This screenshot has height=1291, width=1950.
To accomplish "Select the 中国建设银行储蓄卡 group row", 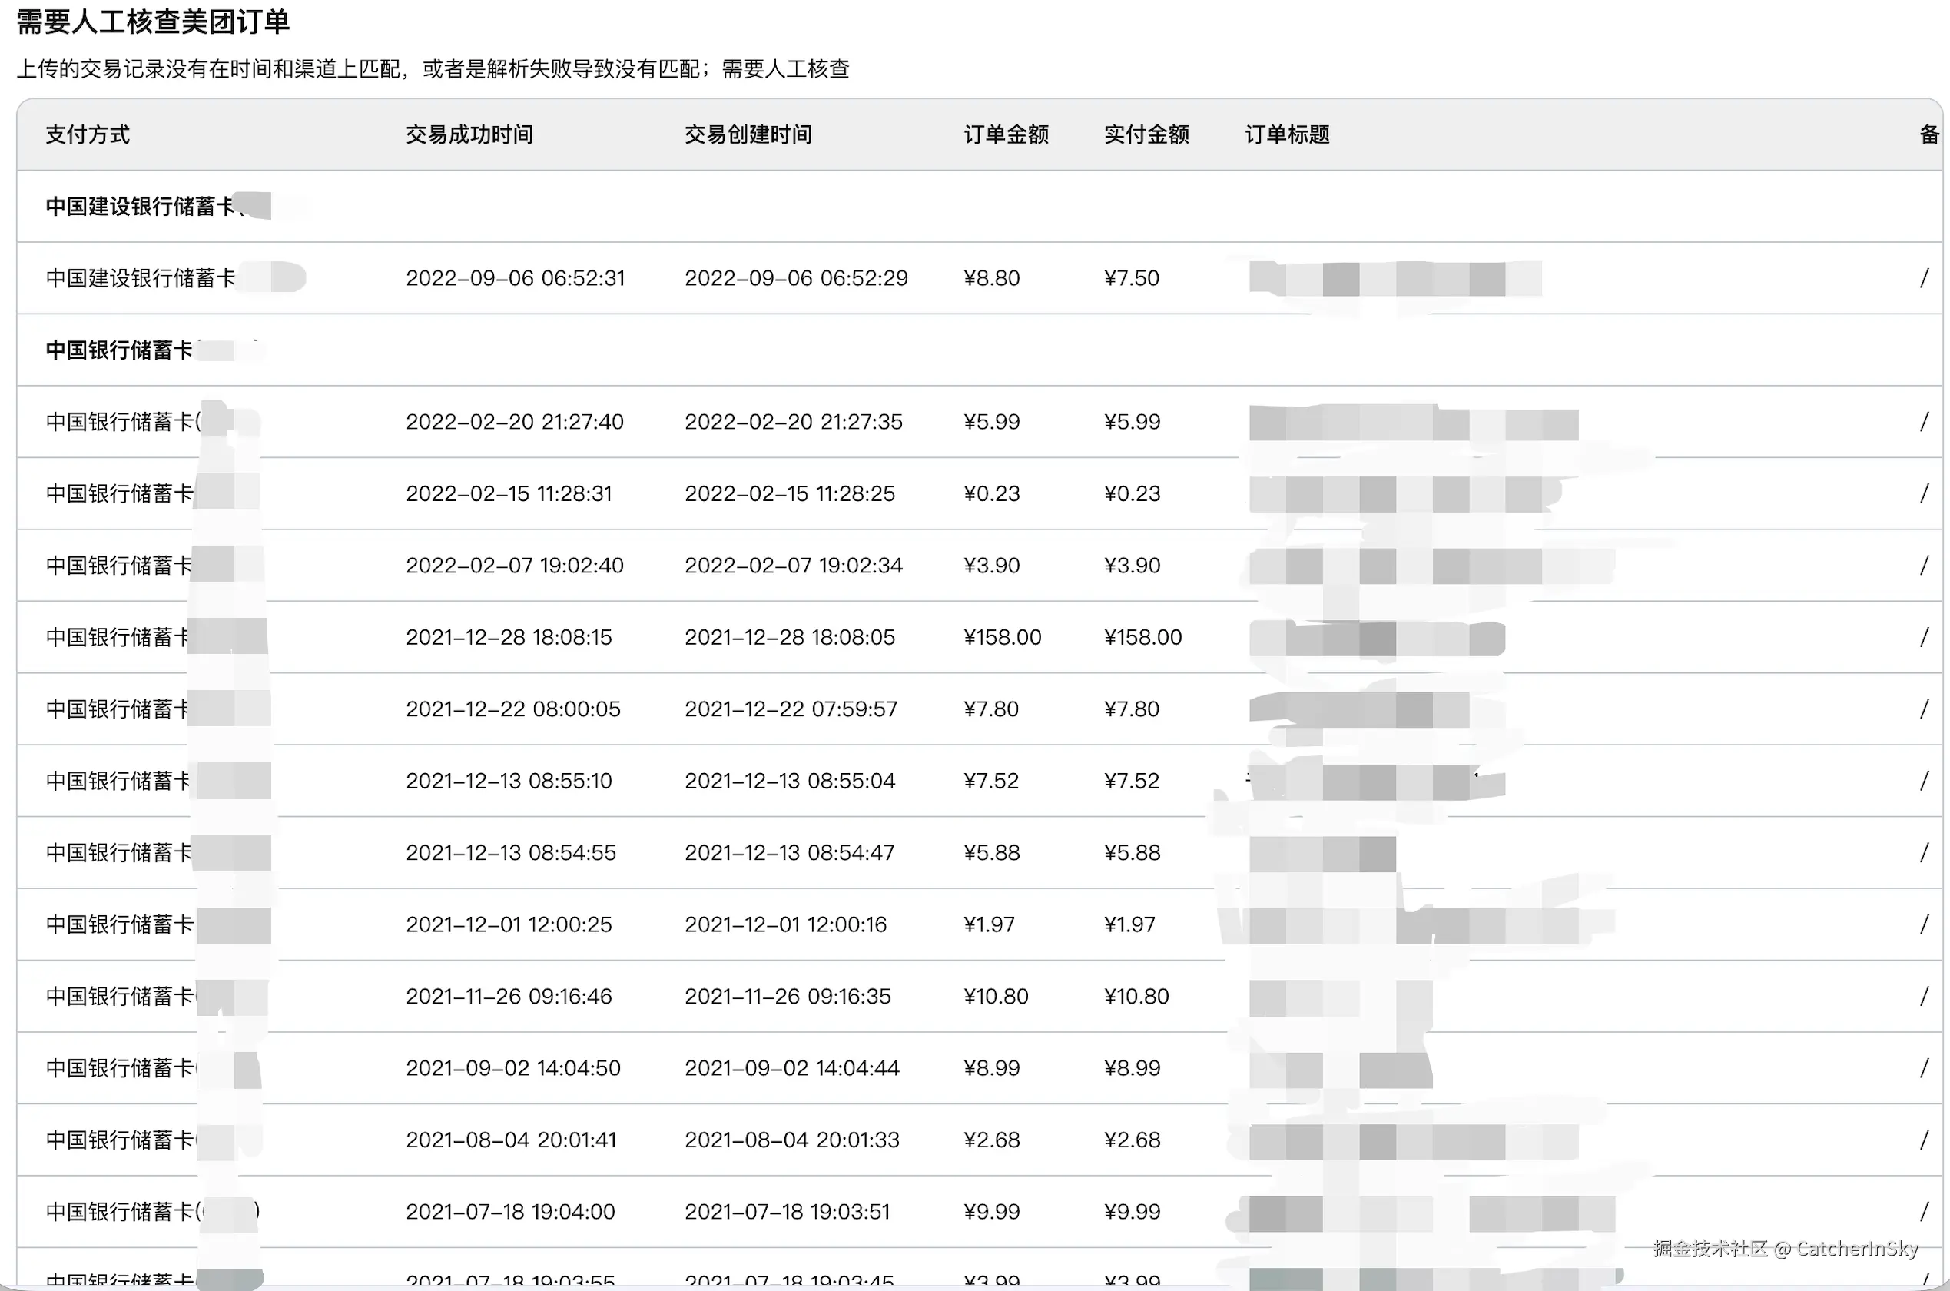I will tap(141, 206).
